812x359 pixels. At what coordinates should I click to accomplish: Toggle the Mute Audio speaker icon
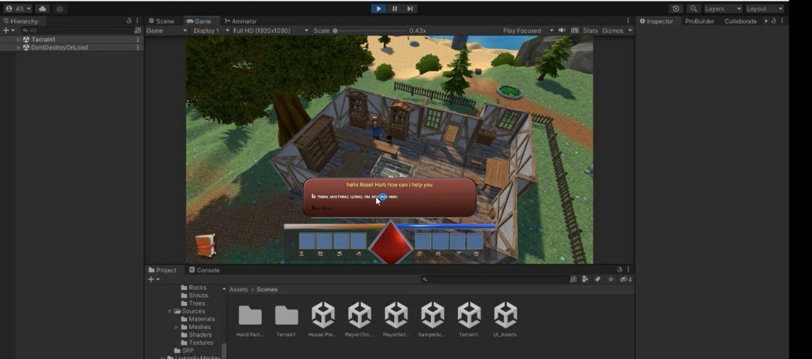point(562,31)
